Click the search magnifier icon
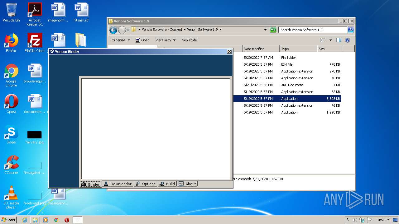The height and width of the screenshot is (224, 399). (x=351, y=30)
